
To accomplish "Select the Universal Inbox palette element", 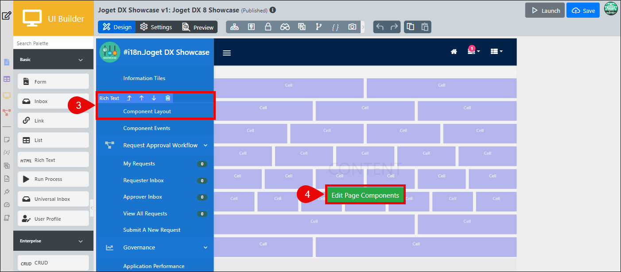I will click(x=53, y=199).
